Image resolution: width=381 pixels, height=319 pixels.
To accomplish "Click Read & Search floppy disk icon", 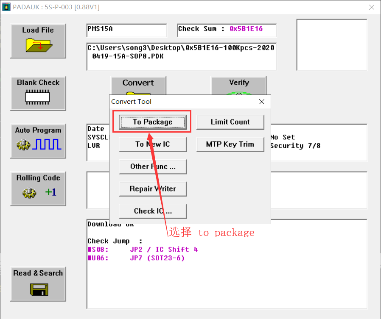I will coord(38,289).
